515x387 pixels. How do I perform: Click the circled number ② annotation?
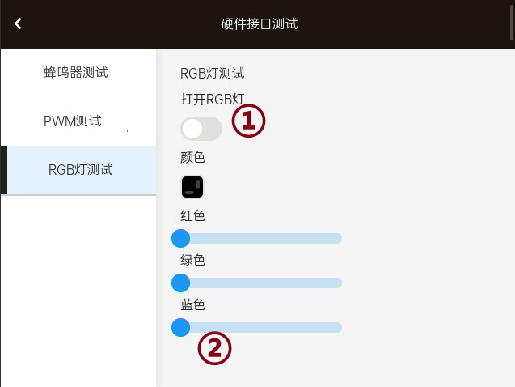215,348
